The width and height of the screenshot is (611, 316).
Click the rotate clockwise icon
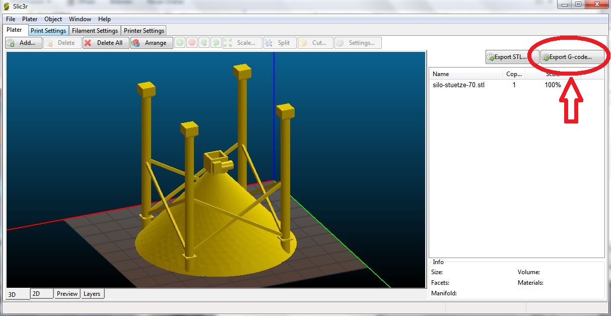coord(216,43)
